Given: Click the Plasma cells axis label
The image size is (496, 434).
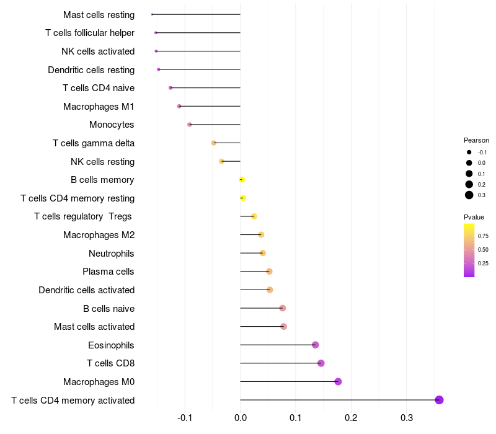Looking at the screenshot, I should pos(108,272).
